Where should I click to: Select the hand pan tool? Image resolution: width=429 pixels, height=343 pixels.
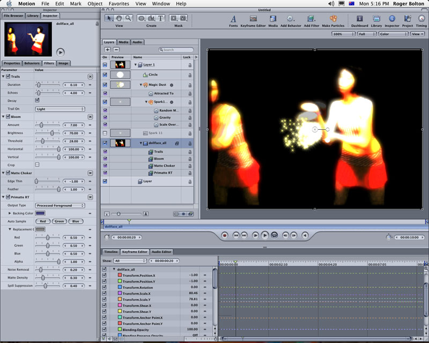[119, 18]
